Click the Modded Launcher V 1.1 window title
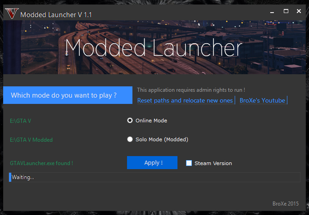Viewport: 309px width, 215px height. 56,15
